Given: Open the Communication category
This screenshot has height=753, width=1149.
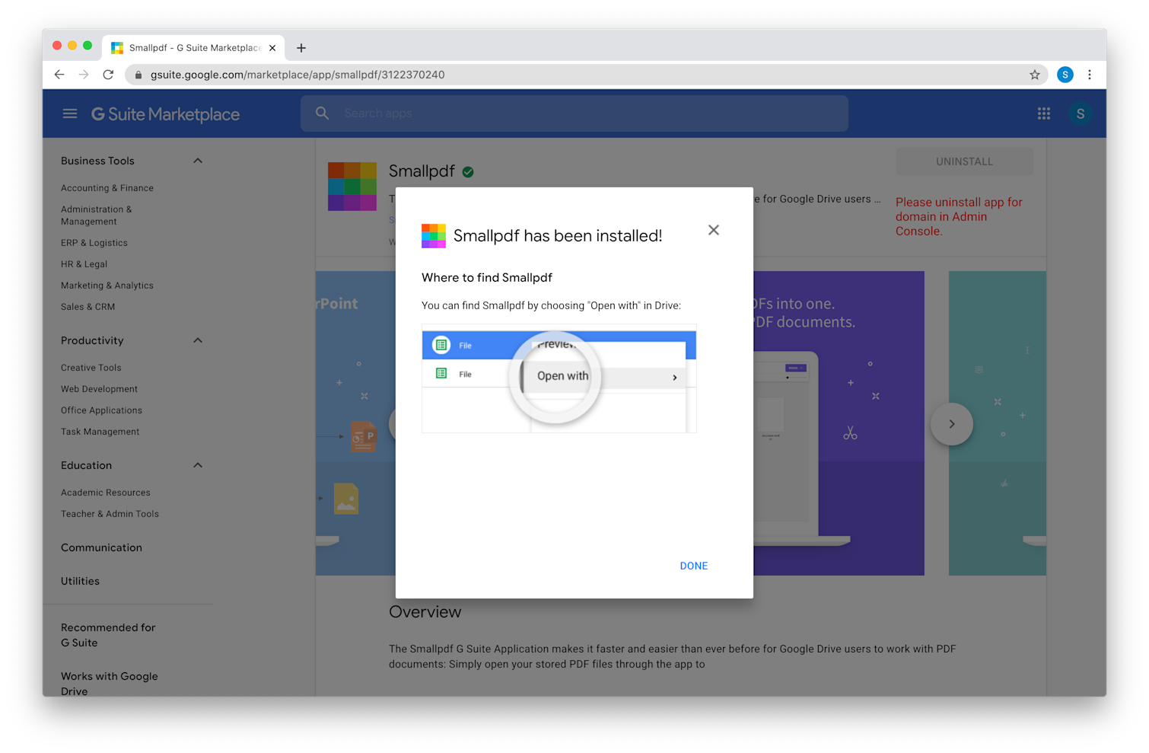Looking at the screenshot, I should (x=101, y=547).
